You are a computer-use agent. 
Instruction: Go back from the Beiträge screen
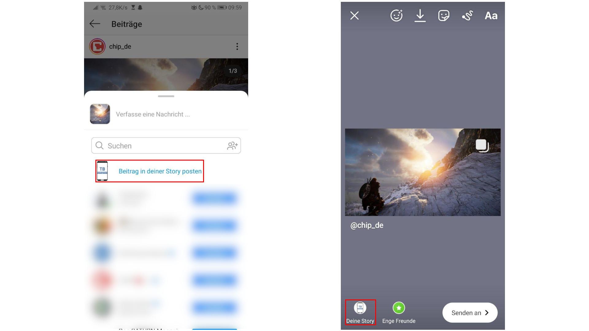coord(95,24)
